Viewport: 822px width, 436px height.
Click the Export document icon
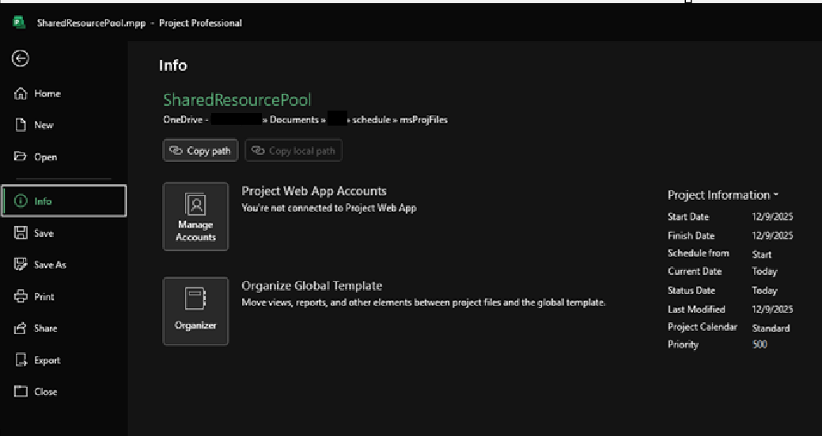point(21,360)
